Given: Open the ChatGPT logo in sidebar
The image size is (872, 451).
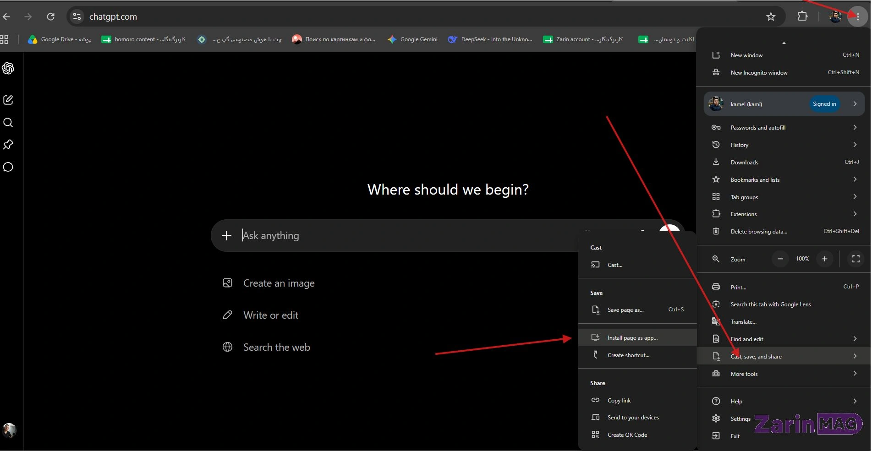Looking at the screenshot, I should click(x=8, y=69).
